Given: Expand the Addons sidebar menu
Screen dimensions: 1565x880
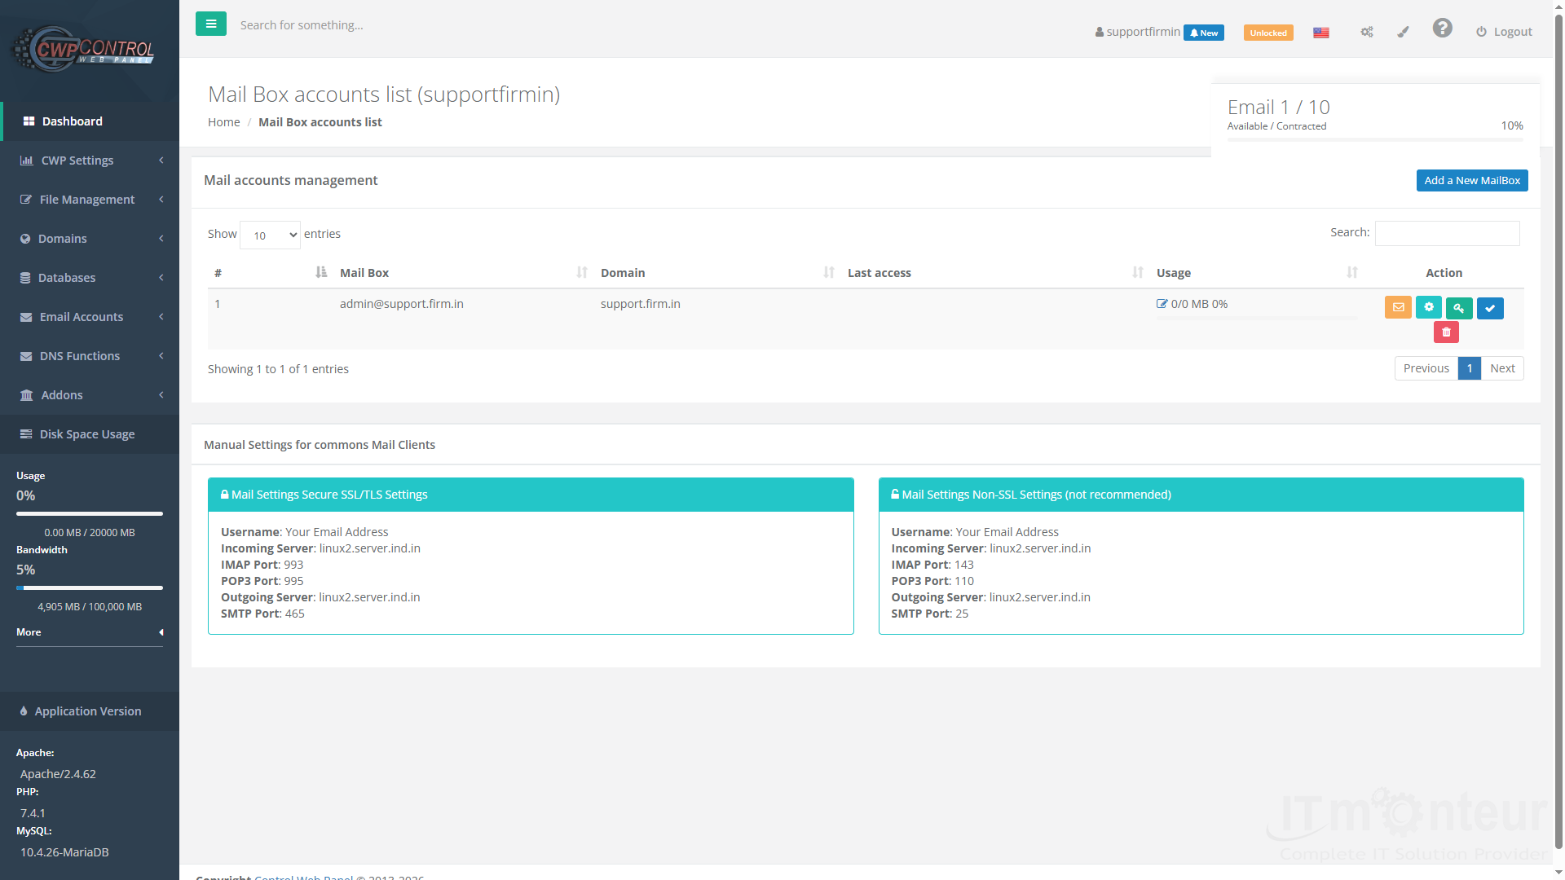Looking at the screenshot, I should [x=90, y=395].
